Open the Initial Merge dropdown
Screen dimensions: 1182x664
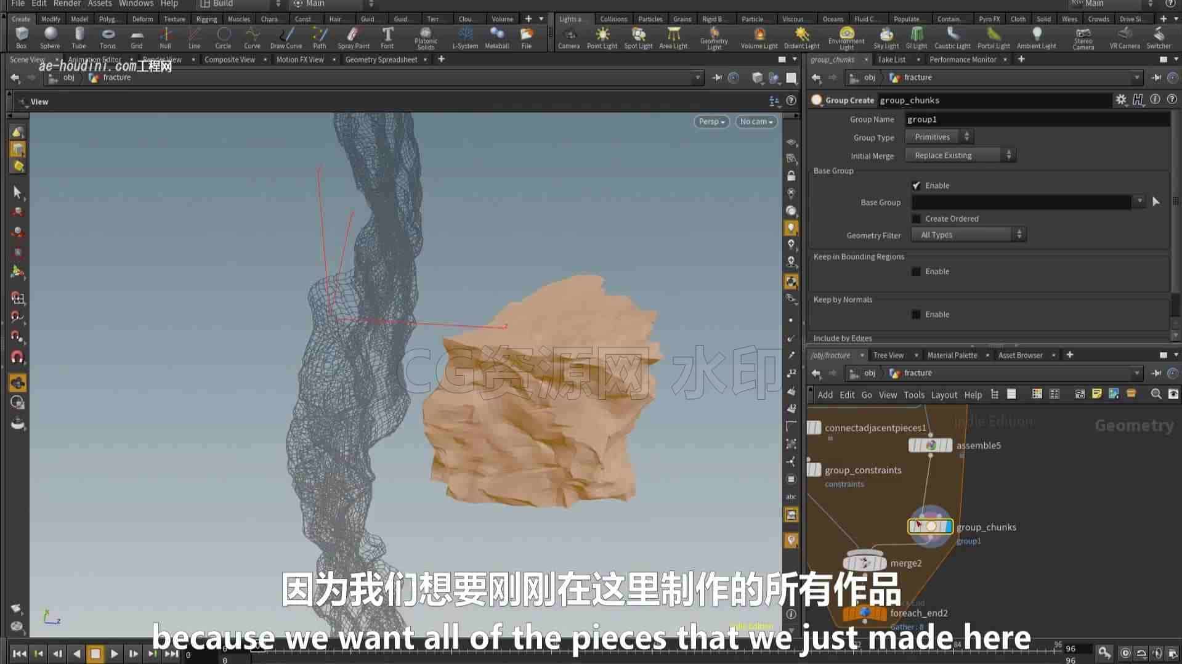pos(960,155)
